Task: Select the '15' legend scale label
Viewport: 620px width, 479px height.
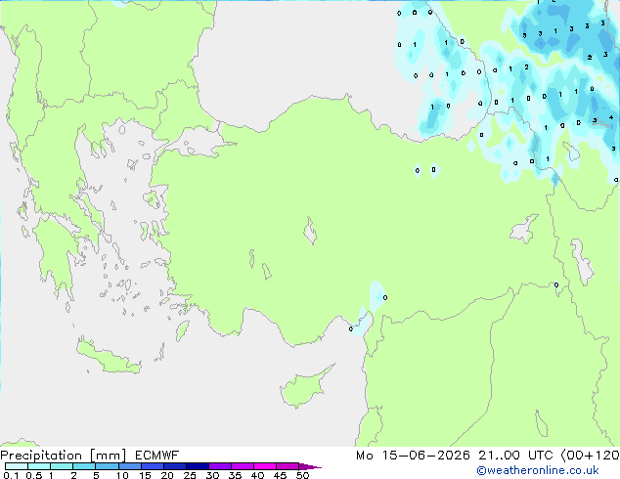Action: tap(145, 475)
